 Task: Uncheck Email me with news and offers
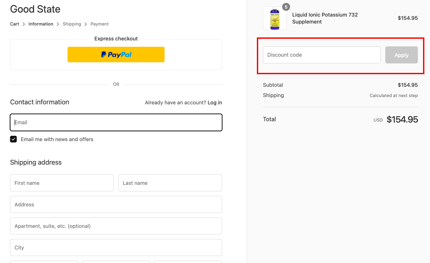tap(14, 139)
